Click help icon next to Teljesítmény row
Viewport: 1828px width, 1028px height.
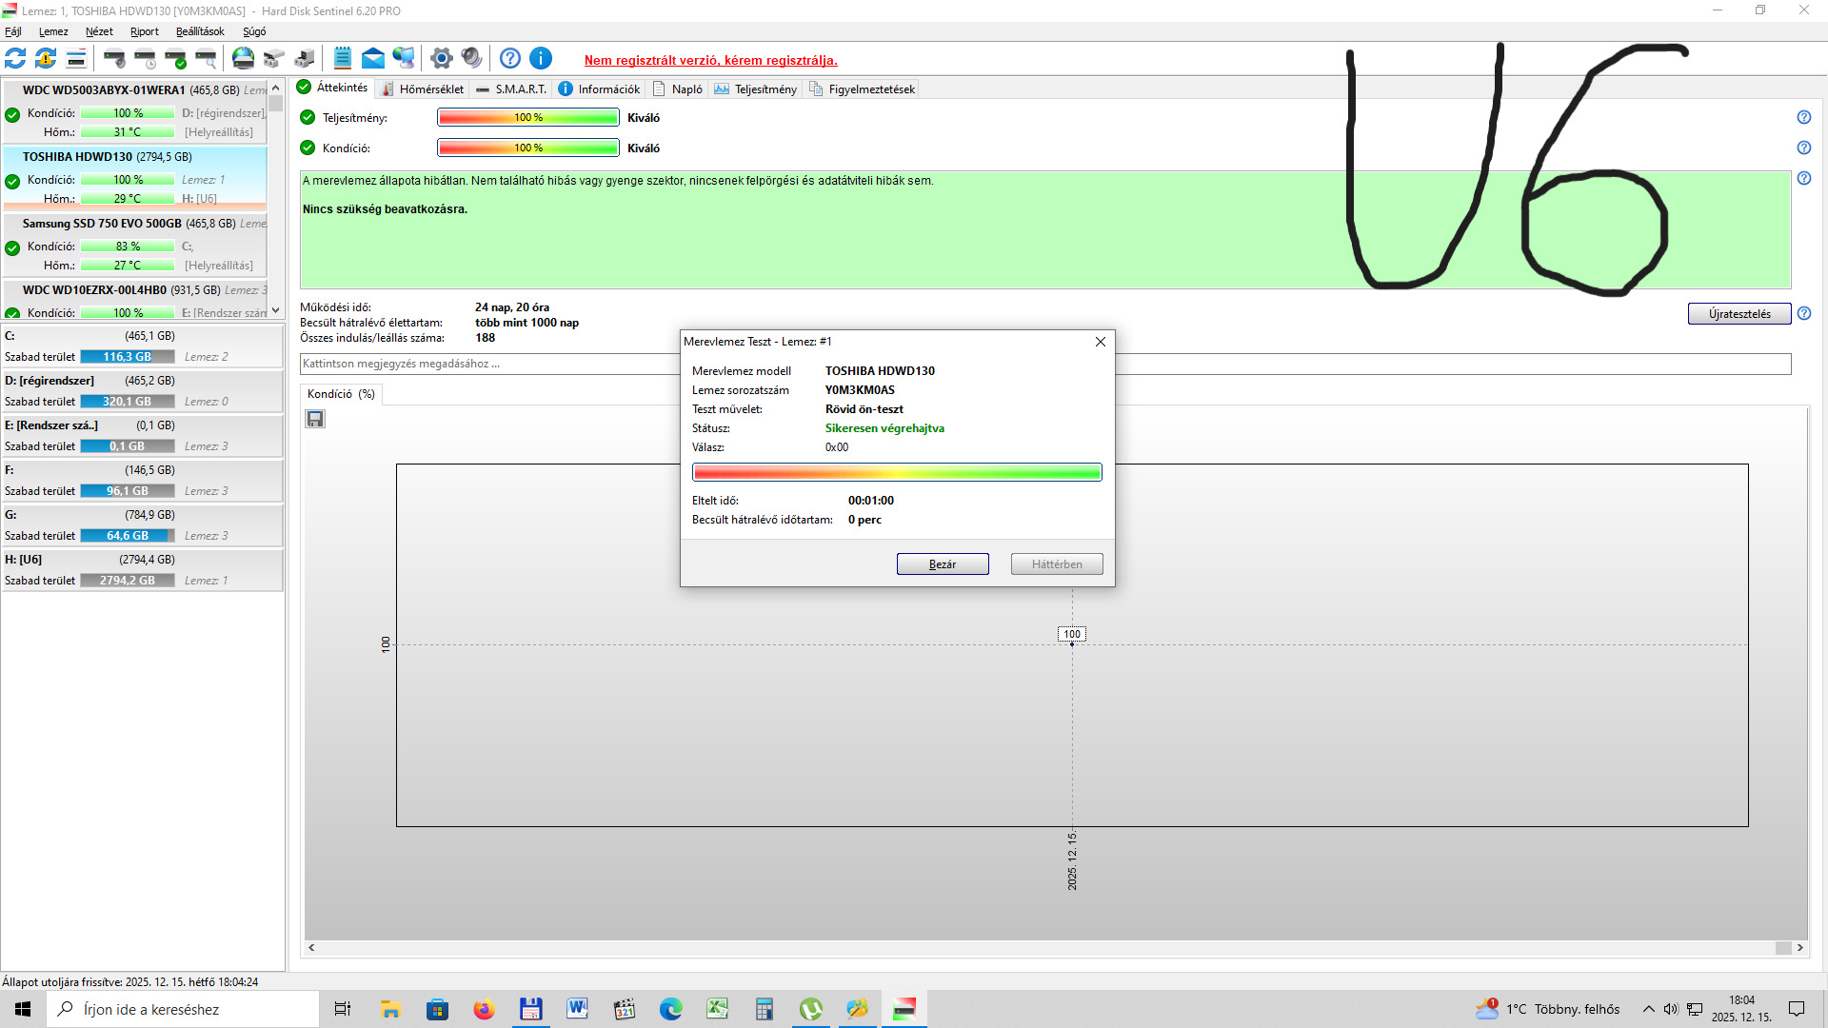1803,117
